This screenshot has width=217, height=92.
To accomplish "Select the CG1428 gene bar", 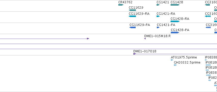I will pyautogui.click(x=175, y=5).
